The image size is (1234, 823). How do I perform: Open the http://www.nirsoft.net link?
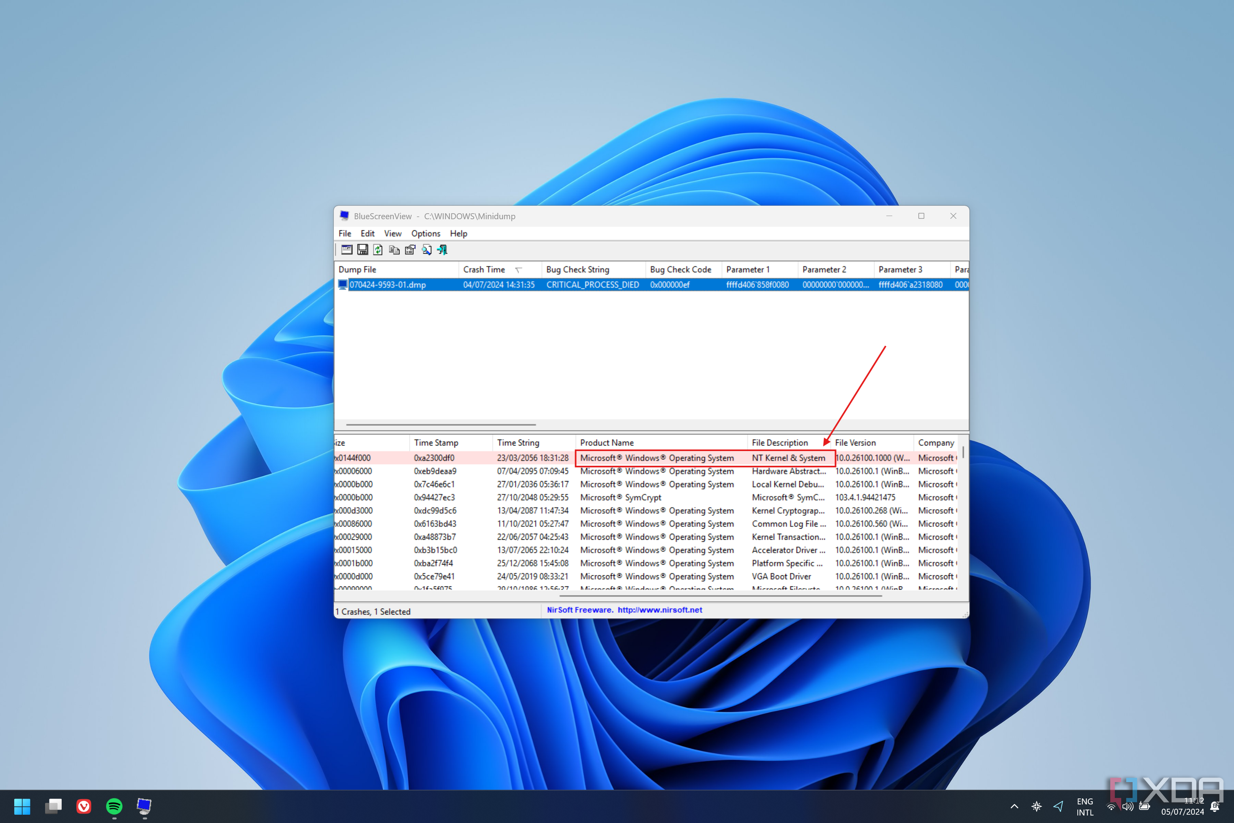[x=659, y=610]
